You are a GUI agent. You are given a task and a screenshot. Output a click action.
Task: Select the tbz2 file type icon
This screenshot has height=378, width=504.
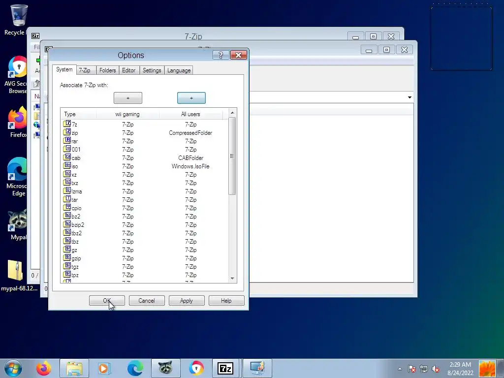[67, 232]
